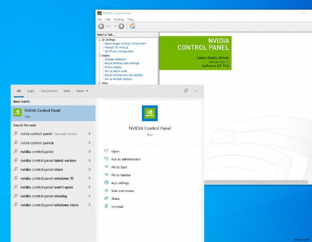Click the Uninstall trash icon
Image resolution: width=312 pixels, height=242 pixels.
(x=105, y=206)
